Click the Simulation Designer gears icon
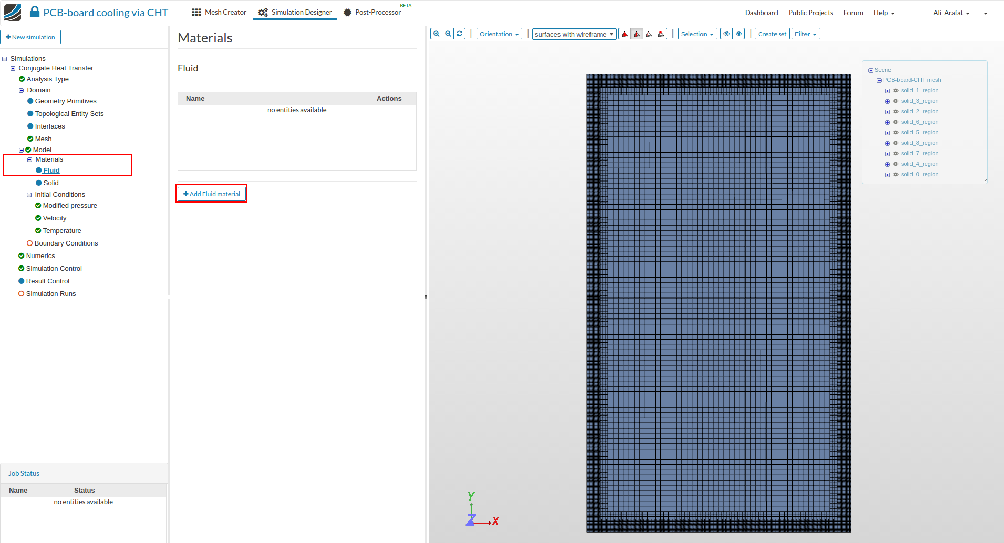 263,12
